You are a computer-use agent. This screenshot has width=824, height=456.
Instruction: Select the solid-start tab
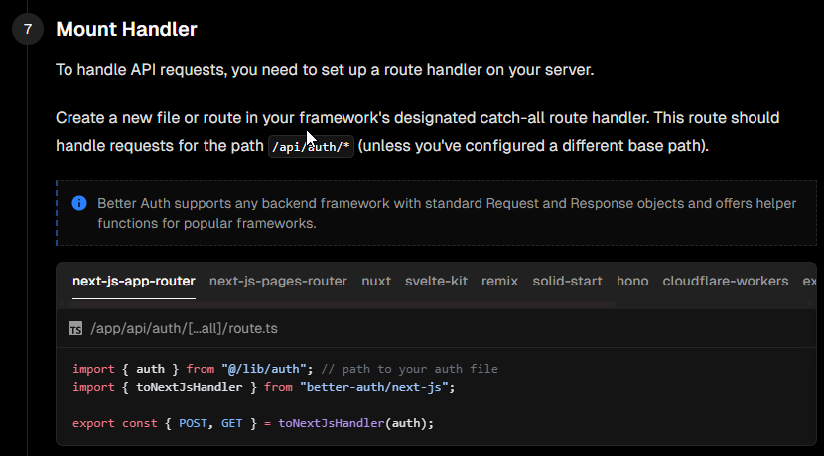click(567, 281)
